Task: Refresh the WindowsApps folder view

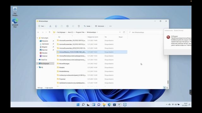Action: (124, 32)
